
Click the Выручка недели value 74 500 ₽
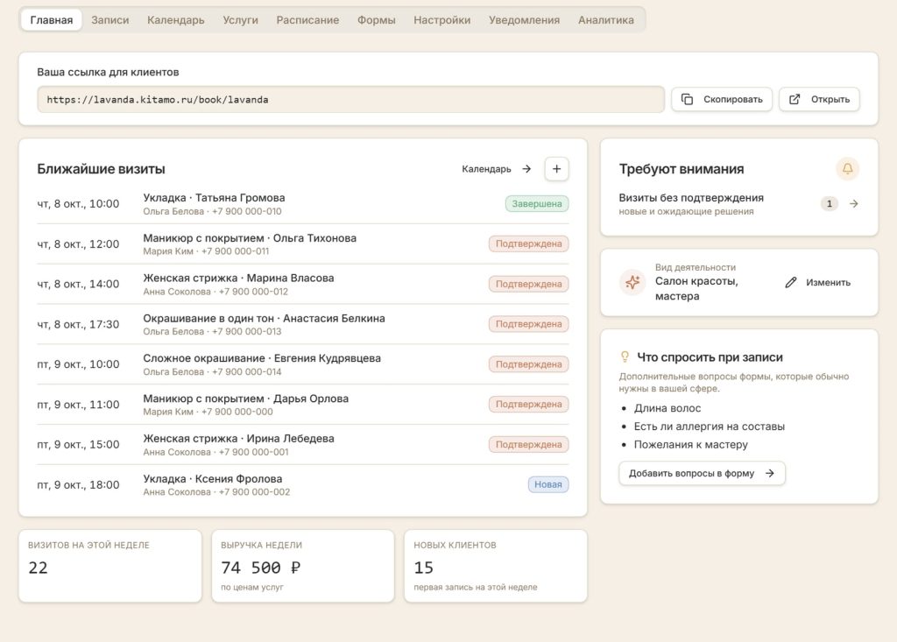tap(261, 568)
